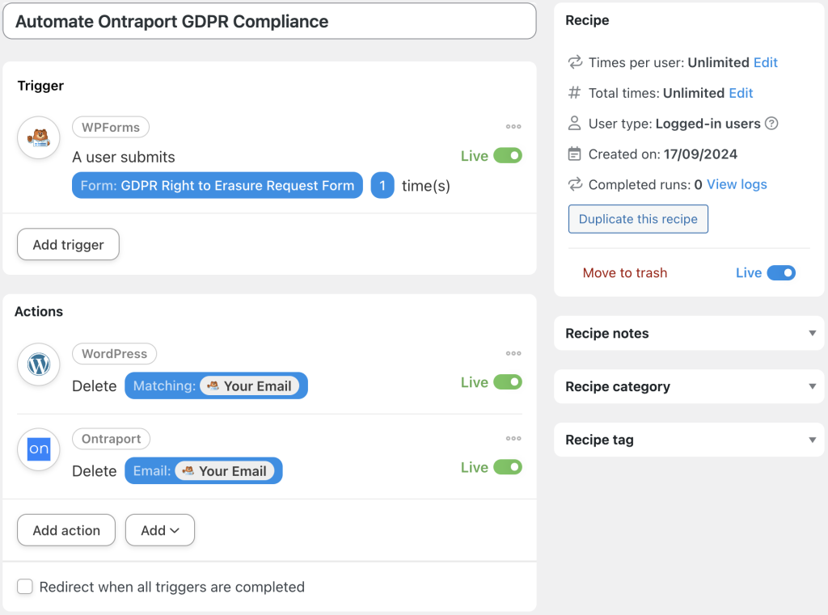This screenshot has height=615, width=828.
Task: Open the three-dot menu on the WordPress action
Action: point(513,352)
